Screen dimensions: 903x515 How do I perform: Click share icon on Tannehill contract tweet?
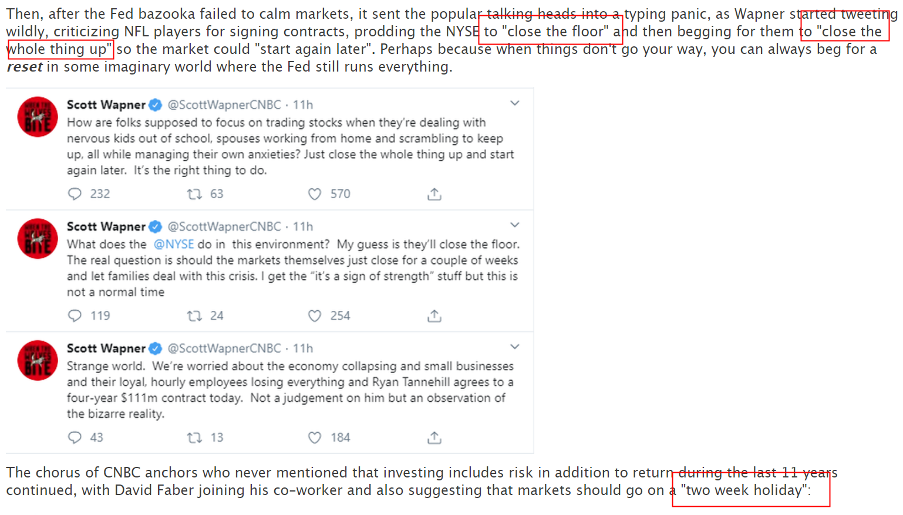click(x=434, y=438)
